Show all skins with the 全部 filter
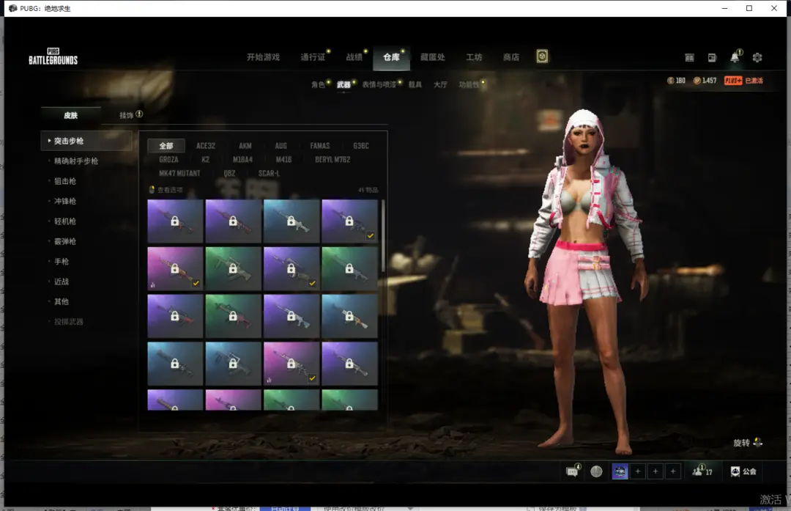This screenshot has width=791, height=511. (166, 146)
